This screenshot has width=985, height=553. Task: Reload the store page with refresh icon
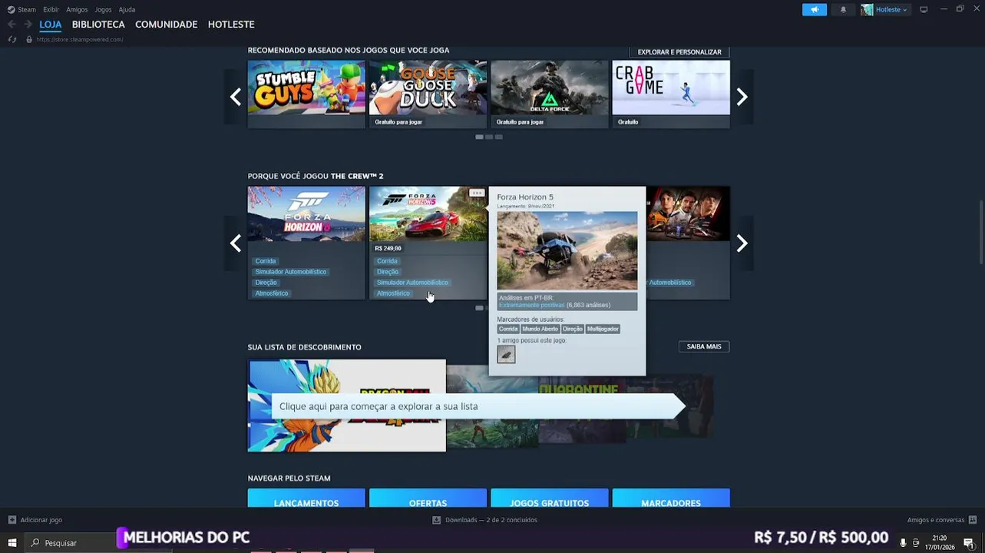12,39
